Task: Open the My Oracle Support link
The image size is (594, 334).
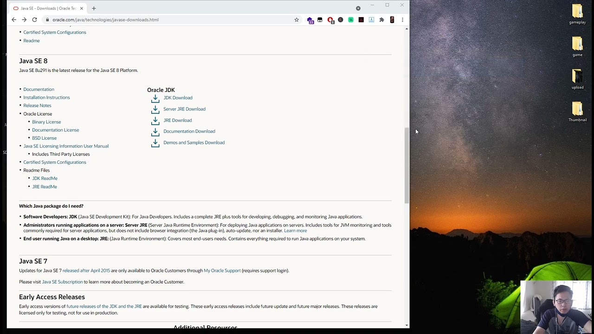Action: tap(222, 270)
